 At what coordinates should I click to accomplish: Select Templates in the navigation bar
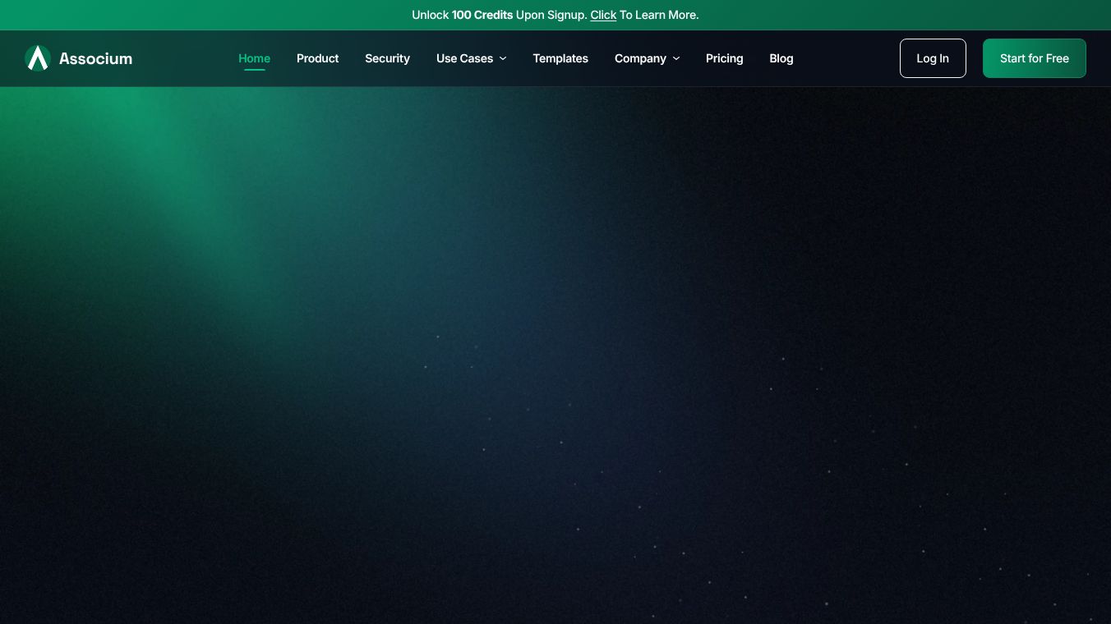tap(560, 58)
